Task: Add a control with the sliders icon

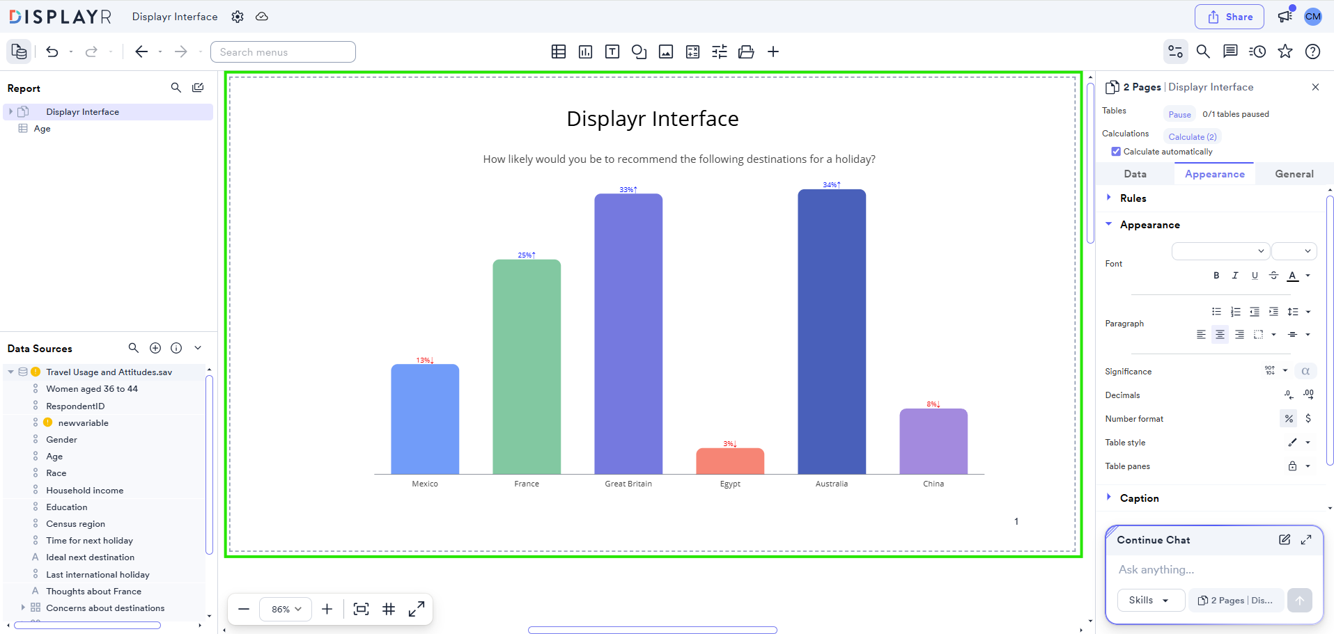Action: pos(720,51)
